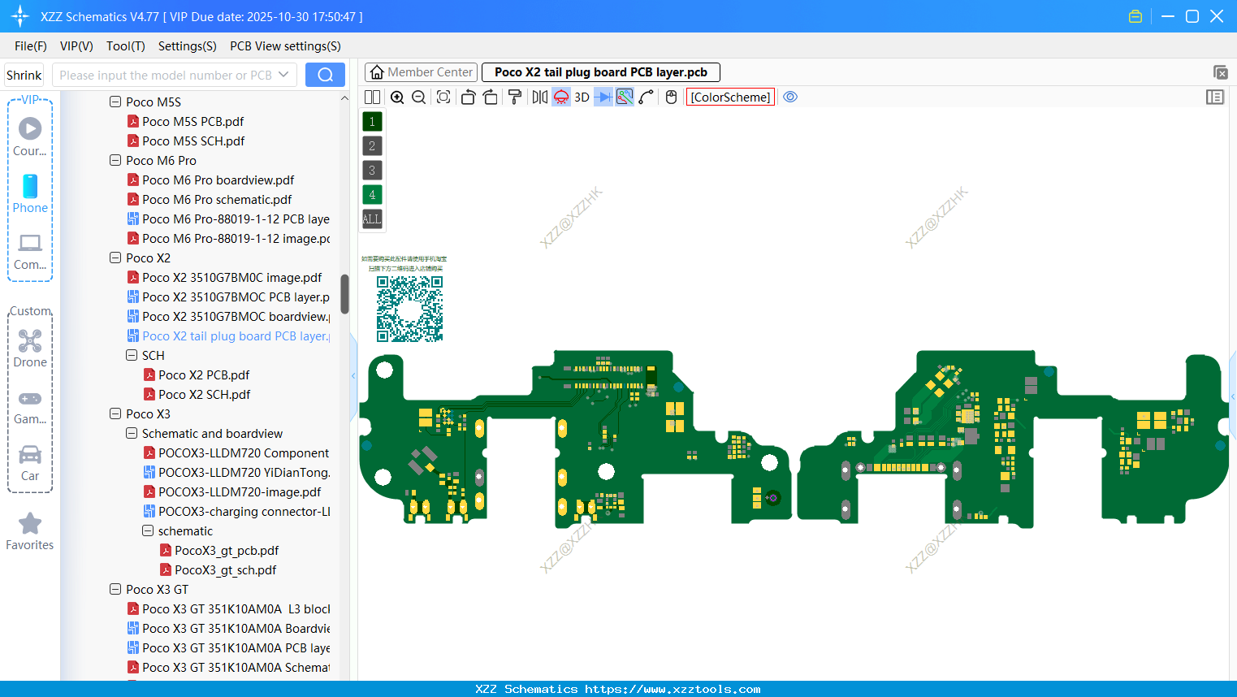Select the Zoom Out tool

click(x=417, y=97)
